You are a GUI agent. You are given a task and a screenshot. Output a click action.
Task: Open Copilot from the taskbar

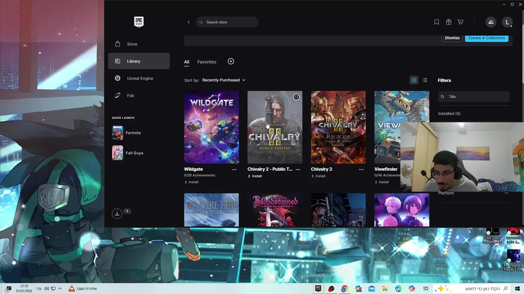(x=412, y=288)
